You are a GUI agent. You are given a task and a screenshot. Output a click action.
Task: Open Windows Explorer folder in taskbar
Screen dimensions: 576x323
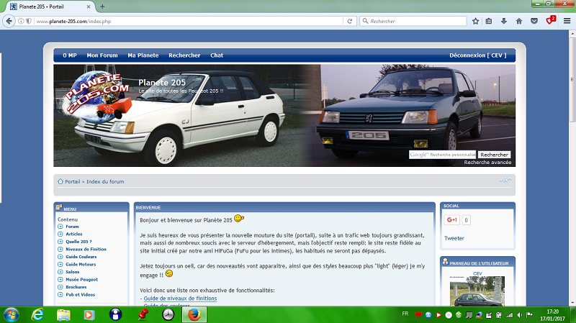(63, 315)
